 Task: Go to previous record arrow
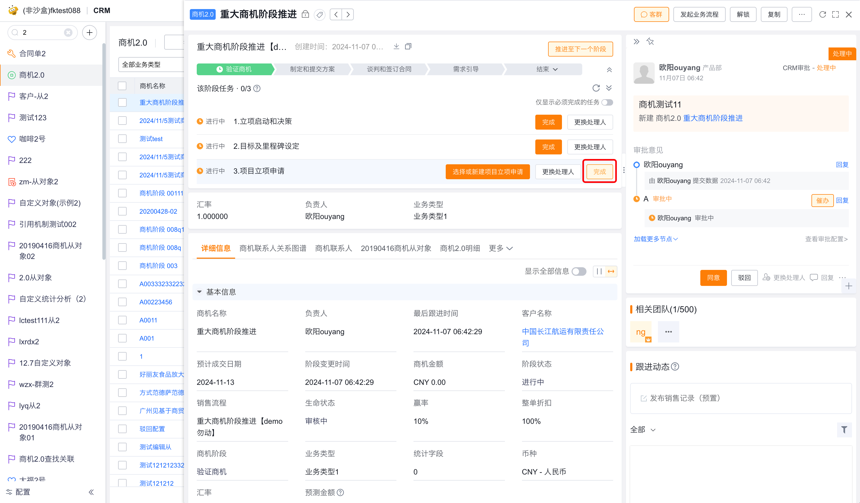(336, 14)
